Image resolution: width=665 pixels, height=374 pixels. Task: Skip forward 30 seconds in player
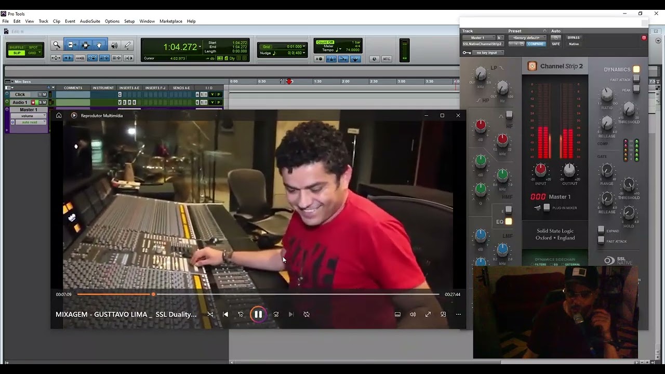(276, 314)
